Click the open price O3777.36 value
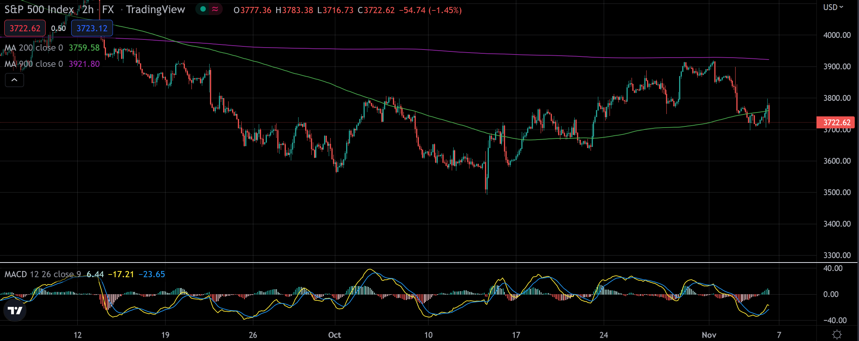 (253, 10)
